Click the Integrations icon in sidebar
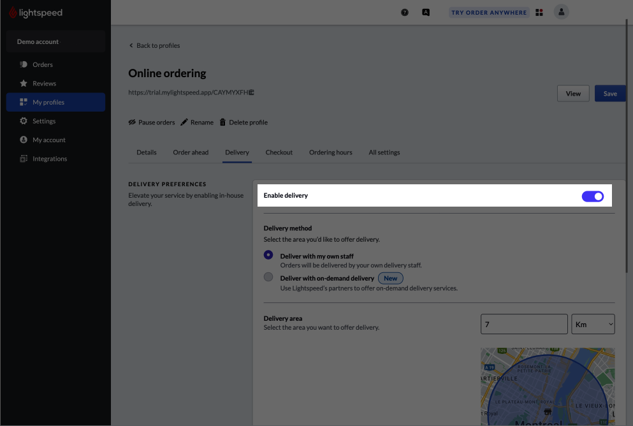This screenshot has width=633, height=426. pos(24,159)
